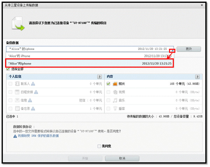Click the 已选中 1 status text
Image resolution: width=210 pixels, height=167 pixels.
pyautogui.click(x=12, y=116)
